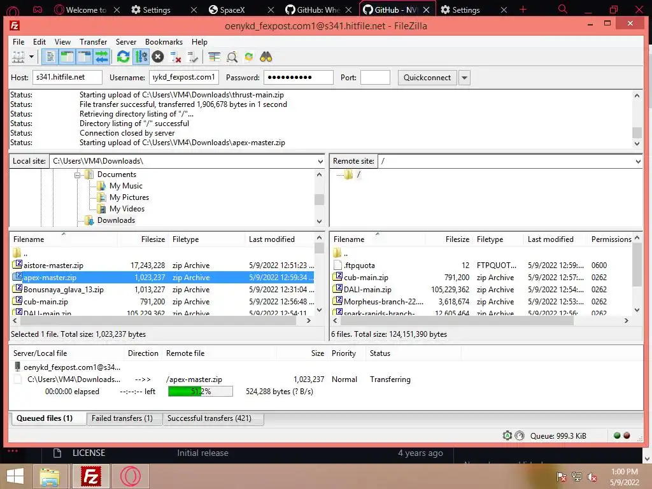Click the Port input field
Viewport: 652px width, 489px height.
(375, 77)
